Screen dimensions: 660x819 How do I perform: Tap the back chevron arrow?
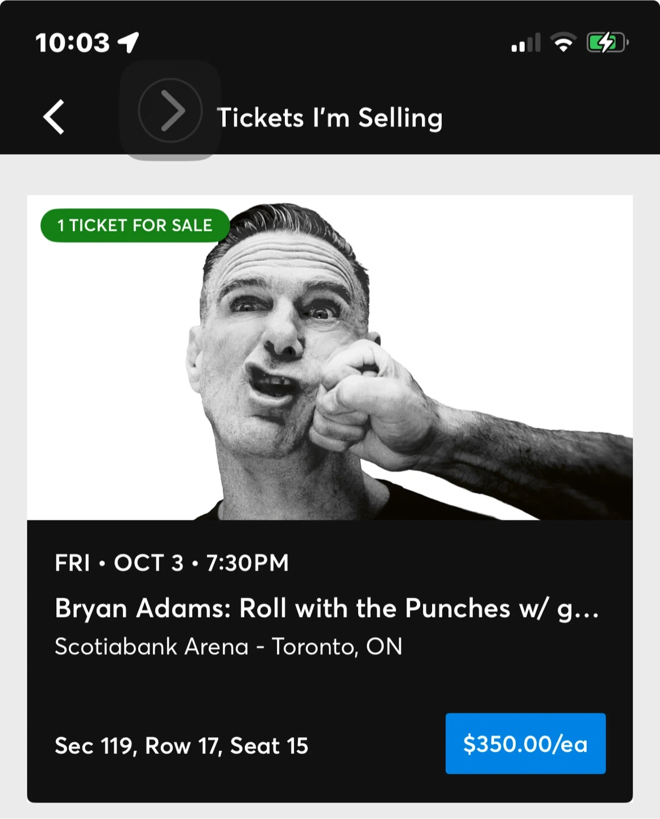(x=54, y=117)
